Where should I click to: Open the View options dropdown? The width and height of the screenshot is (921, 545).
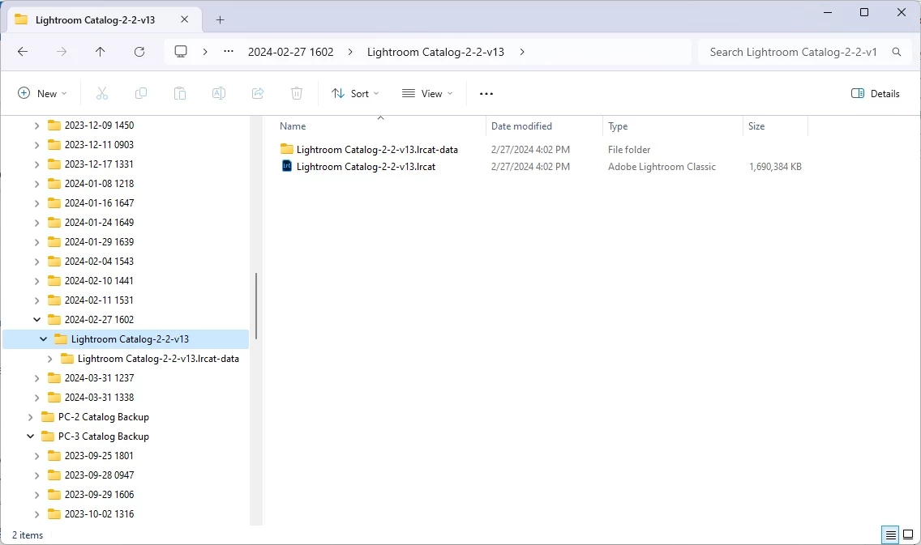(427, 93)
